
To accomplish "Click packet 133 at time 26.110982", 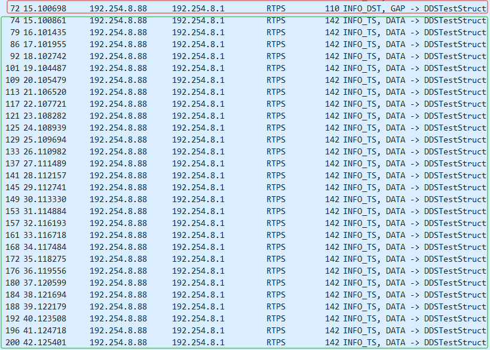I will pyautogui.click(x=245, y=151).
